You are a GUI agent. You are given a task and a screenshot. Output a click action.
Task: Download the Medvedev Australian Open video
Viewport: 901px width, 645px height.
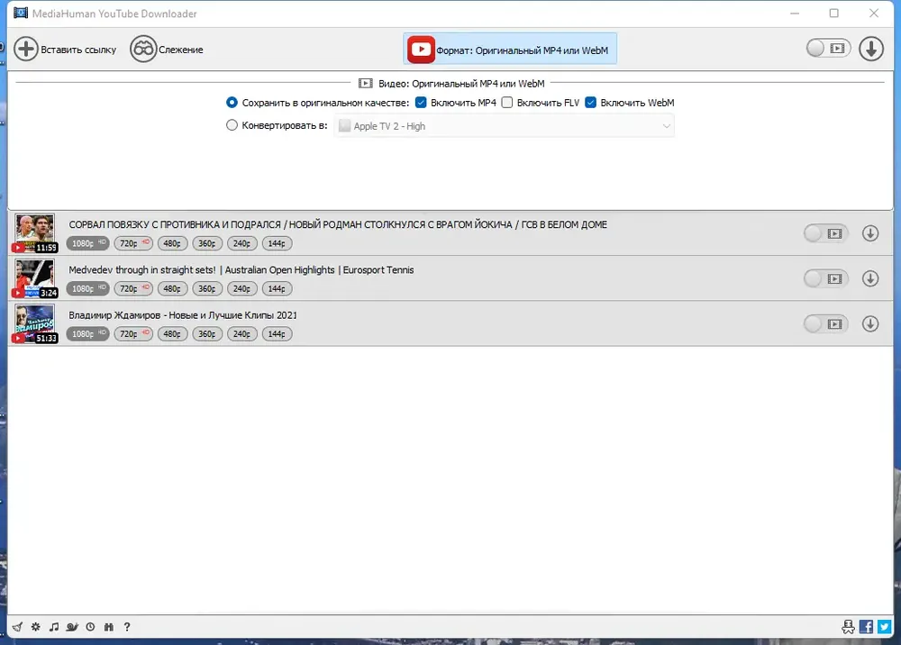pyautogui.click(x=870, y=278)
